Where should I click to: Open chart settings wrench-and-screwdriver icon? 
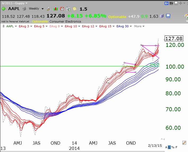(x=49, y=9)
